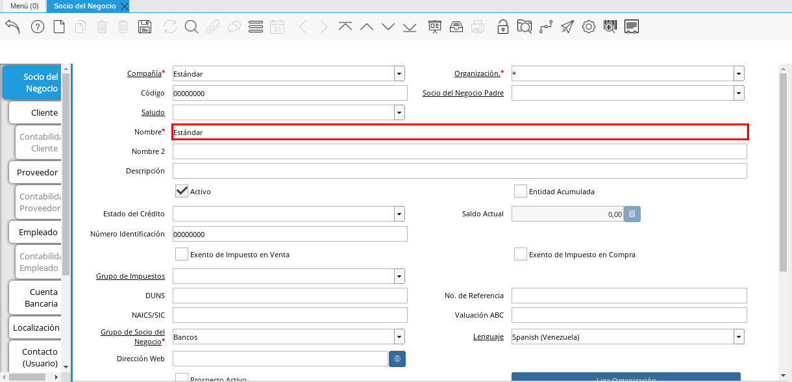The height and width of the screenshot is (382, 792).
Task: Select the Proveedor side tab
Action: pyautogui.click(x=37, y=172)
